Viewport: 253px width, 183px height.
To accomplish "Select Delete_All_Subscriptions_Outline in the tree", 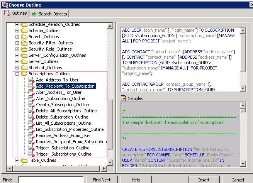I will [x=66, y=111].
